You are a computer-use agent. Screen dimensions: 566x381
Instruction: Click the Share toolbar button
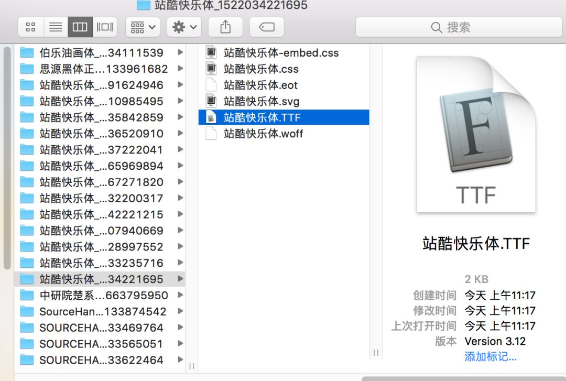coord(225,27)
